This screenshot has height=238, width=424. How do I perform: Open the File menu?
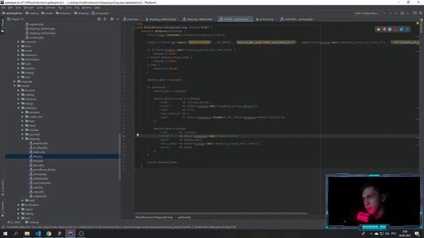[x=3, y=8]
